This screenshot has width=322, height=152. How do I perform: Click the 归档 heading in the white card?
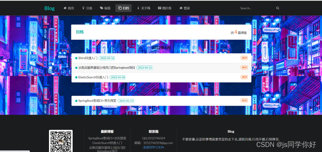[80, 32]
